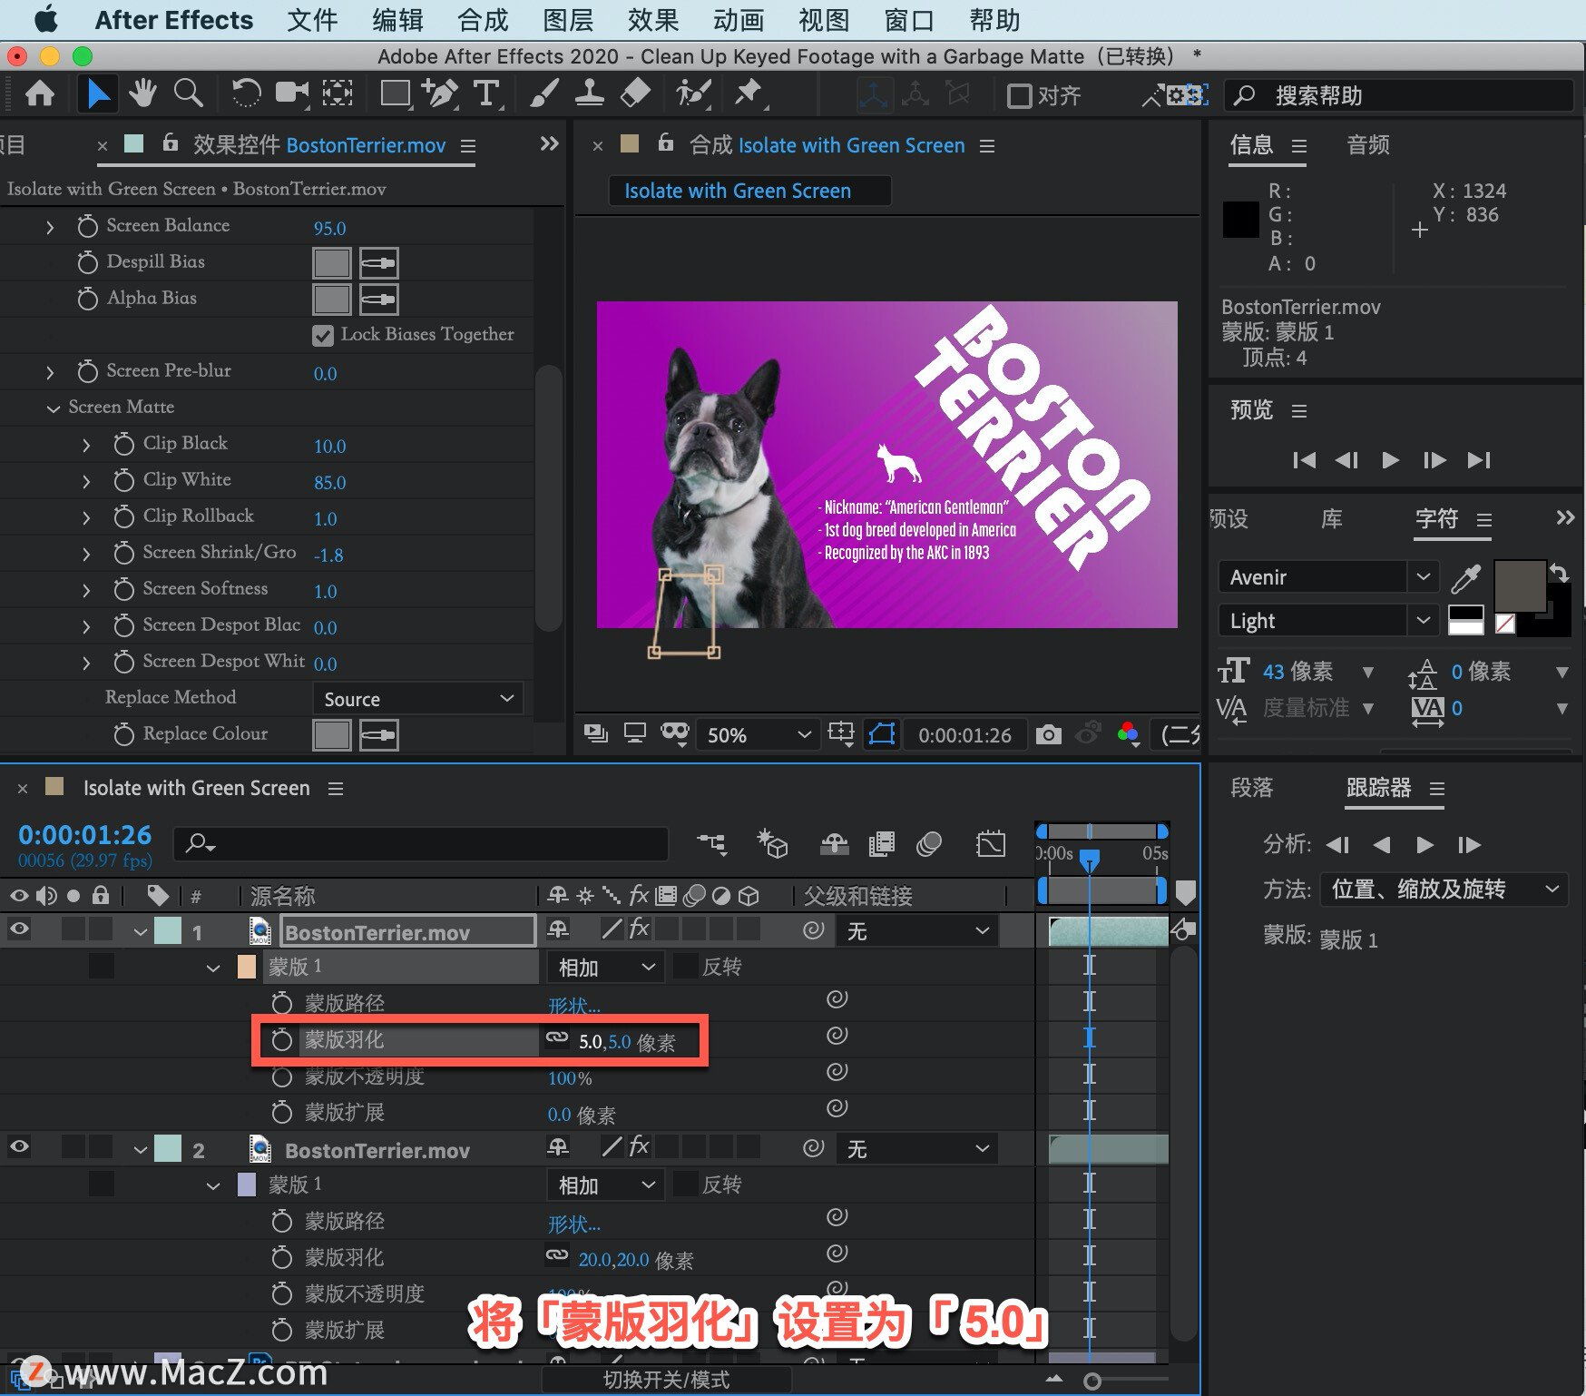This screenshot has width=1586, height=1396.
Task: Toggle mask and shape path visibility
Action: pyautogui.click(x=882, y=734)
